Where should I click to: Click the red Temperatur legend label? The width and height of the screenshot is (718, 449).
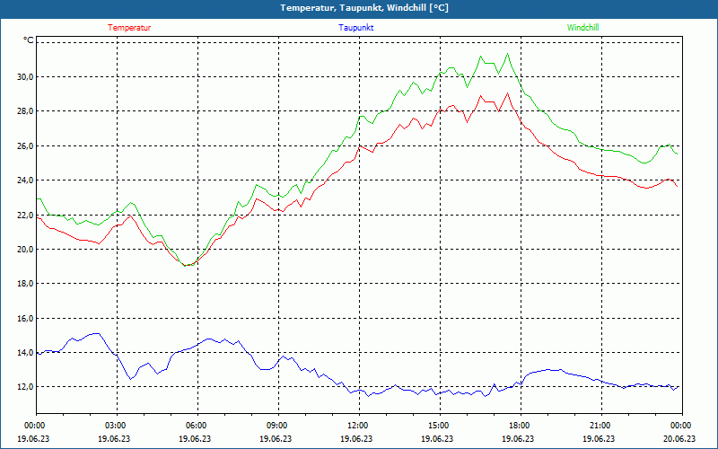[129, 28]
